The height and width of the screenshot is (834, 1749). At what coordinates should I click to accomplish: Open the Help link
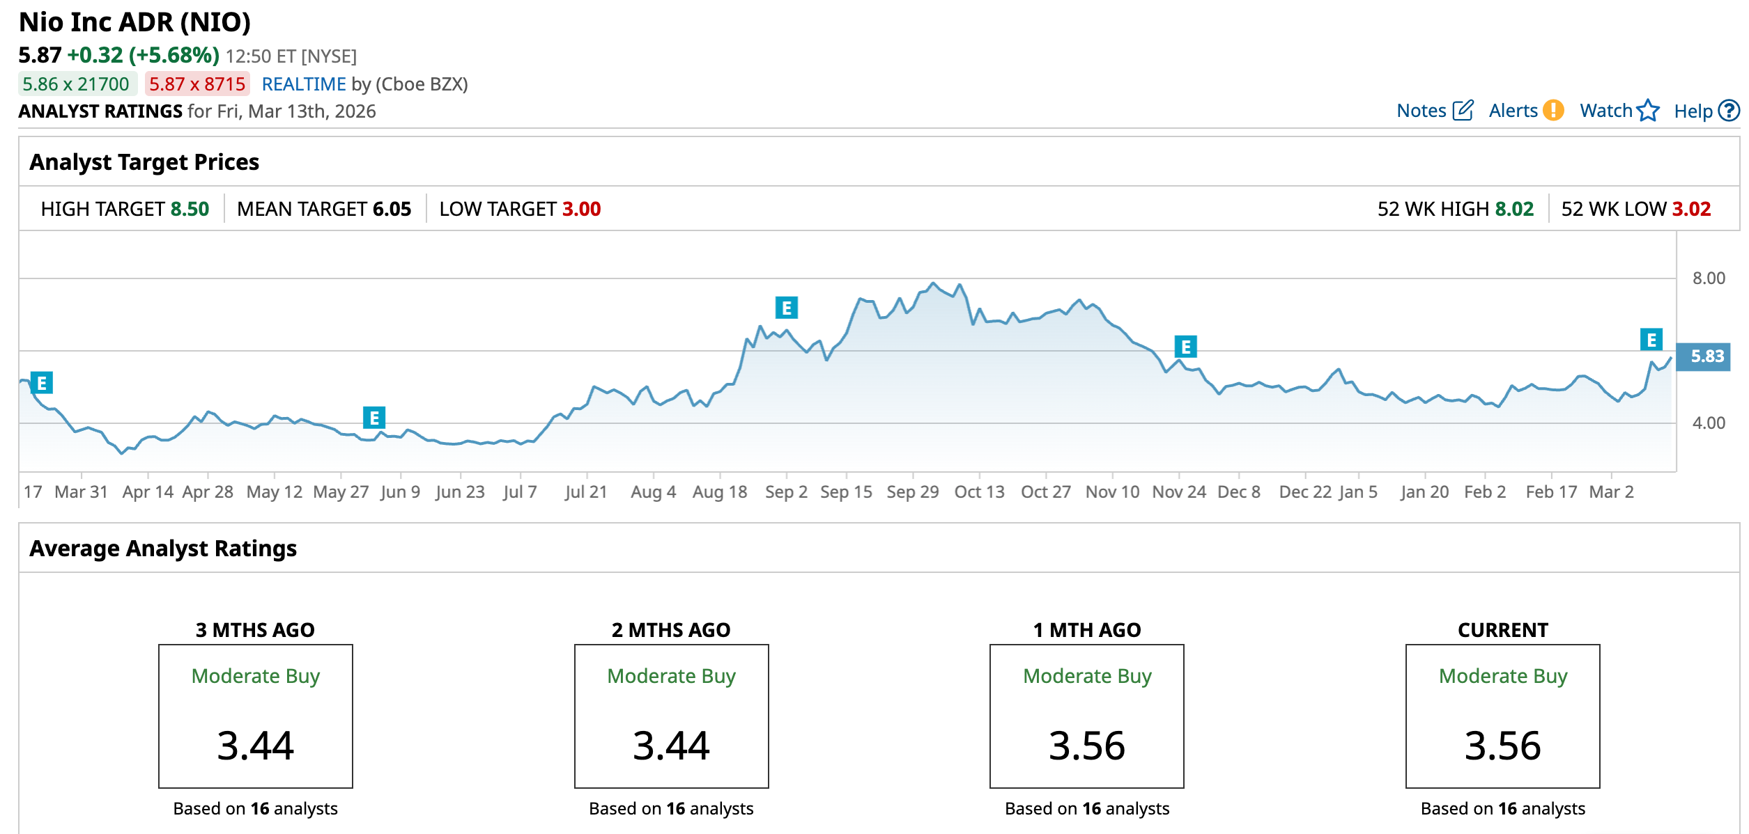pos(1693,111)
